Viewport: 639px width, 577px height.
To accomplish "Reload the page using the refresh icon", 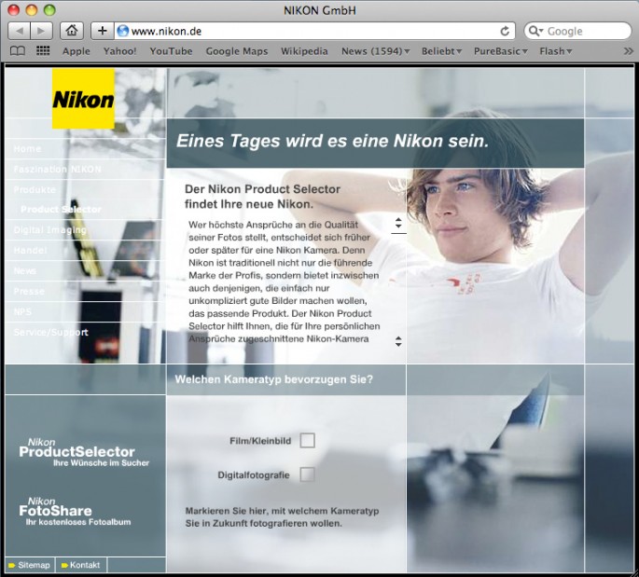I will 505,31.
